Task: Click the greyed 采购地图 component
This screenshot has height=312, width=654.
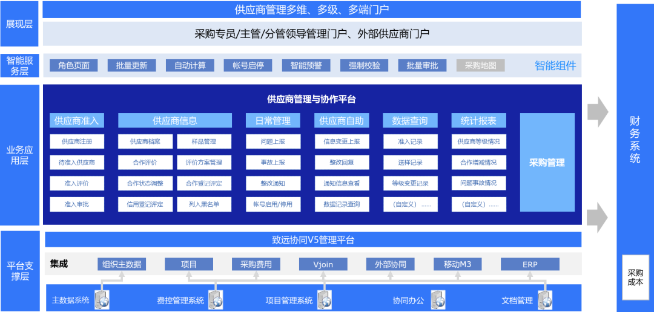Action: point(480,65)
